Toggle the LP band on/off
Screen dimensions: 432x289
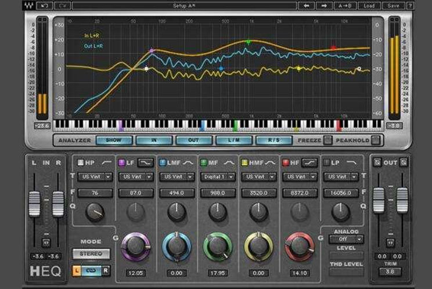coord(326,162)
